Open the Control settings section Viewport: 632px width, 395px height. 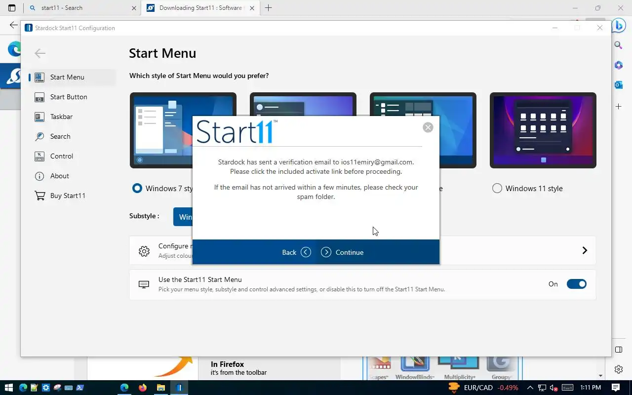point(73,156)
